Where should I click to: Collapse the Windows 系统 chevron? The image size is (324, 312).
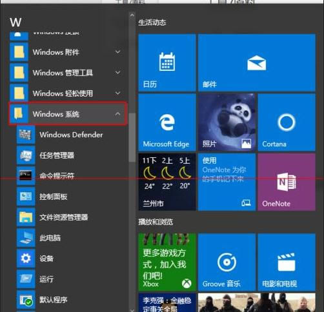pyautogui.click(x=118, y=114)
